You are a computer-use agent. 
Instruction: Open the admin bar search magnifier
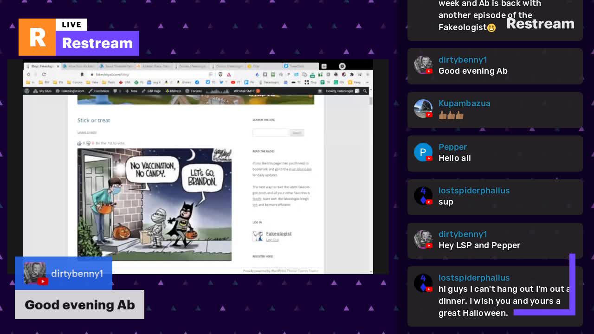point(365,91)
